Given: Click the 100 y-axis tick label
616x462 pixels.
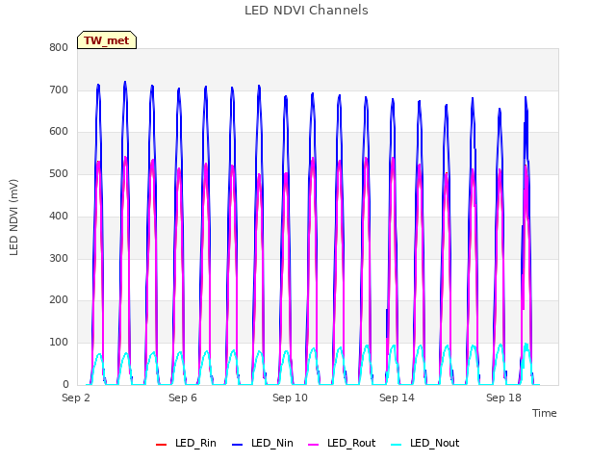Looking at the screenshot, I should [x=59, y=343].
